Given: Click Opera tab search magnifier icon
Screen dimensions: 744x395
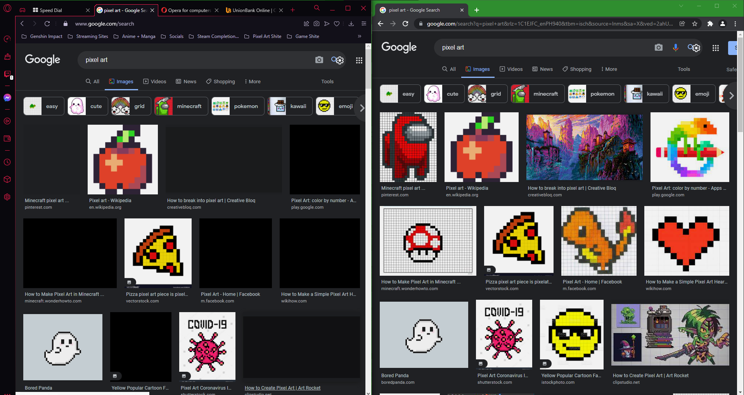Looking at the screenshot, I should pyautogui.click(x=317, y=8).
